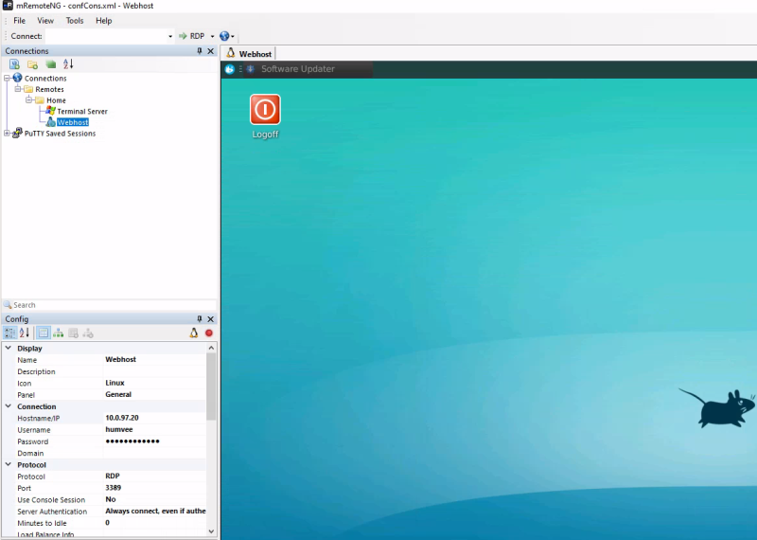757x540 pixels.
Task: Open the RDP protocol dropdown arrow
Action: coord(212,36)
